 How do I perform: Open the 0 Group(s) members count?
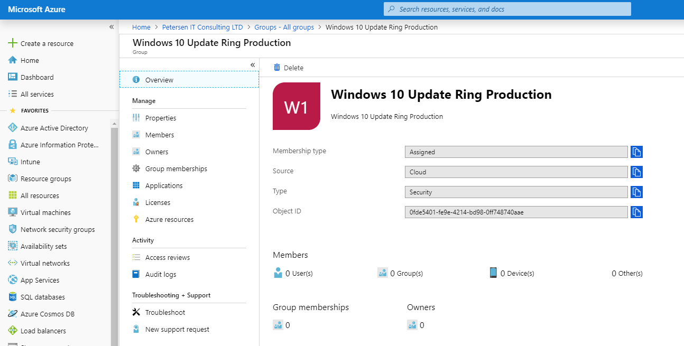point(401,273)
